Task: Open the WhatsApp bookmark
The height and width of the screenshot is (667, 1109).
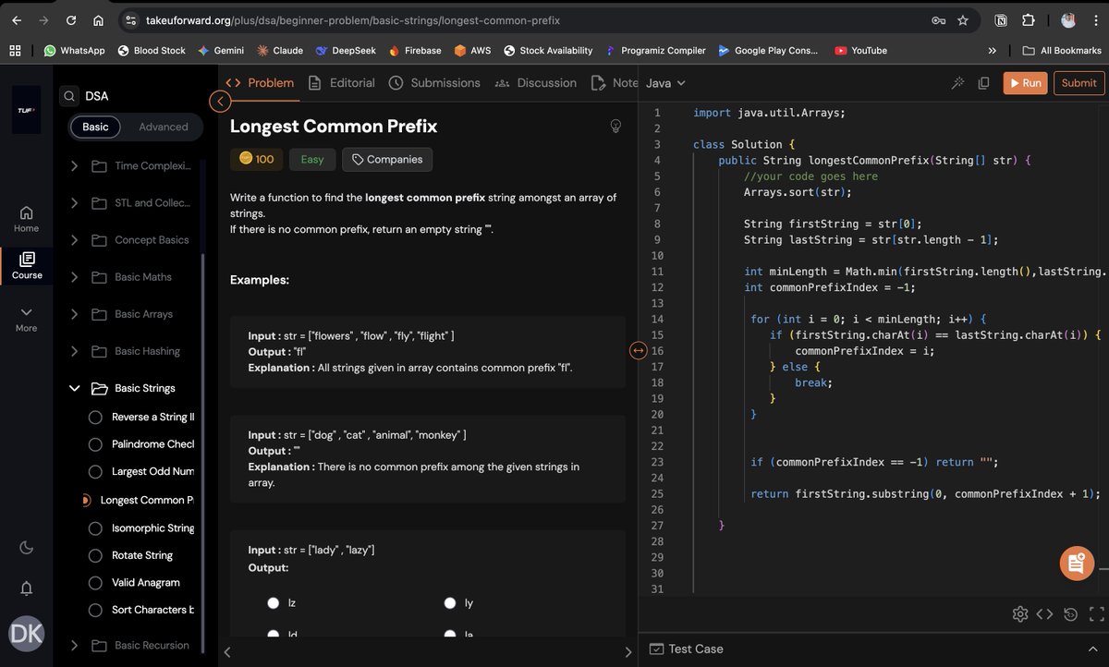Action: click(x=73, y=50)
